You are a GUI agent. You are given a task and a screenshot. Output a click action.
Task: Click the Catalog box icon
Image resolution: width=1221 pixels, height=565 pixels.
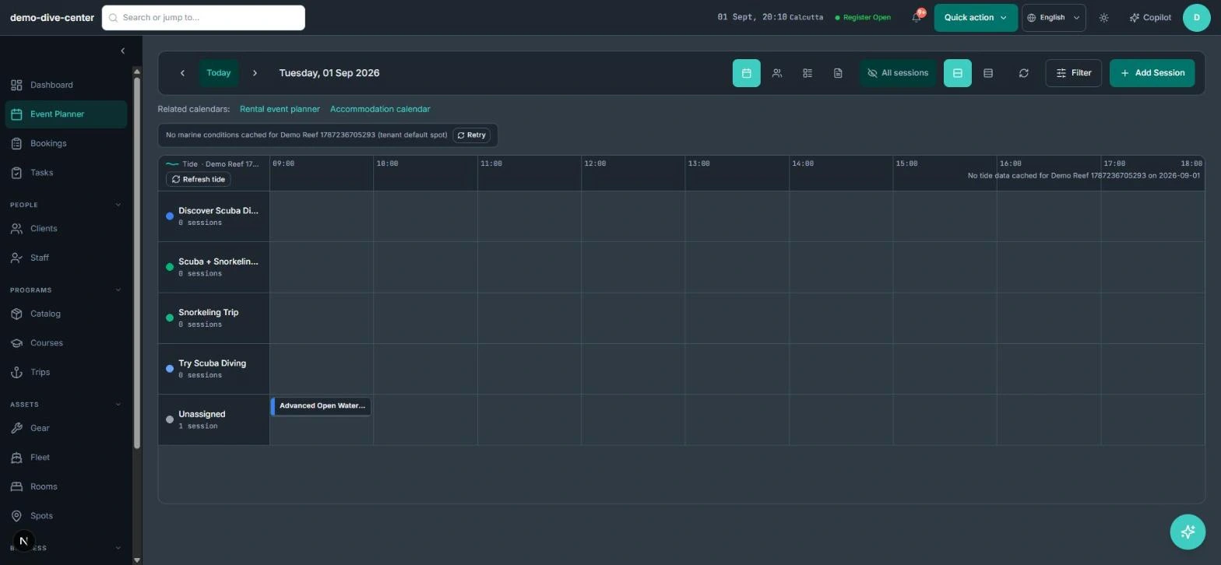point(16,314)
